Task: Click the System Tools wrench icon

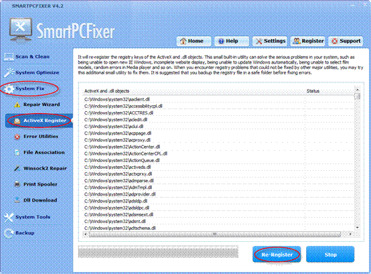Action: (9, 217)
